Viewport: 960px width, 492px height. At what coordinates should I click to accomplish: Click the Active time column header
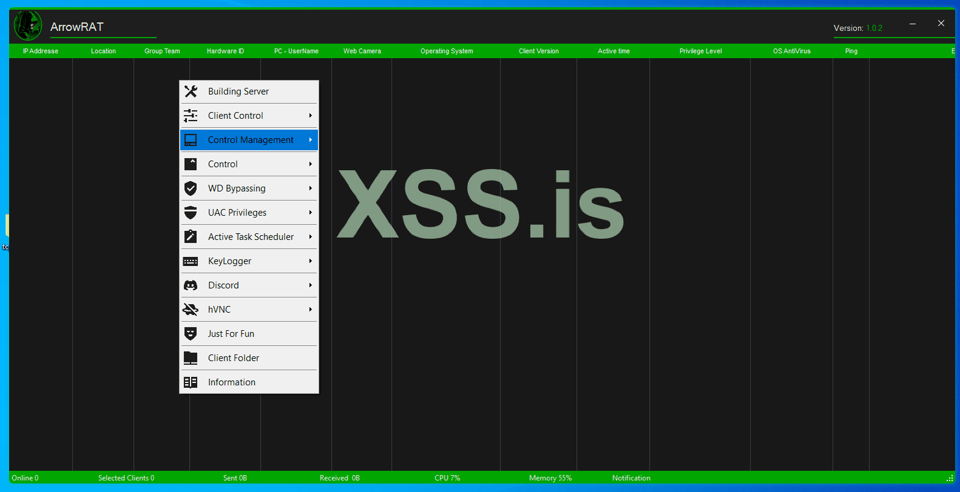click(x=614, y=51)
